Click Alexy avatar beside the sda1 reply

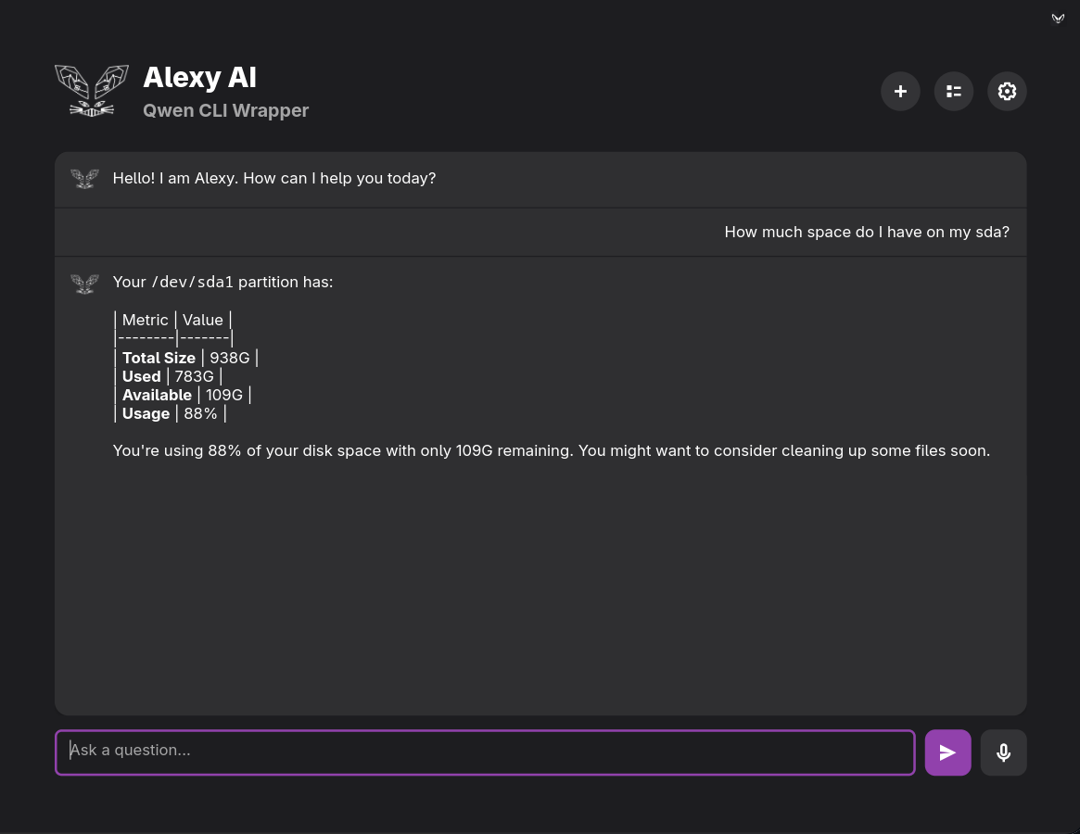pyautogui.click(x=84, y=283)
